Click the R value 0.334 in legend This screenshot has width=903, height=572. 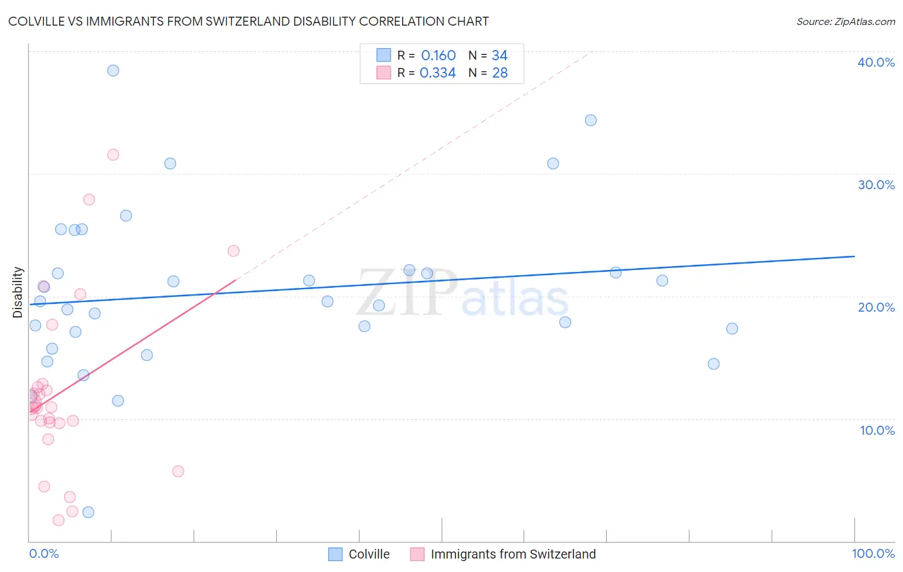[437, 72]
